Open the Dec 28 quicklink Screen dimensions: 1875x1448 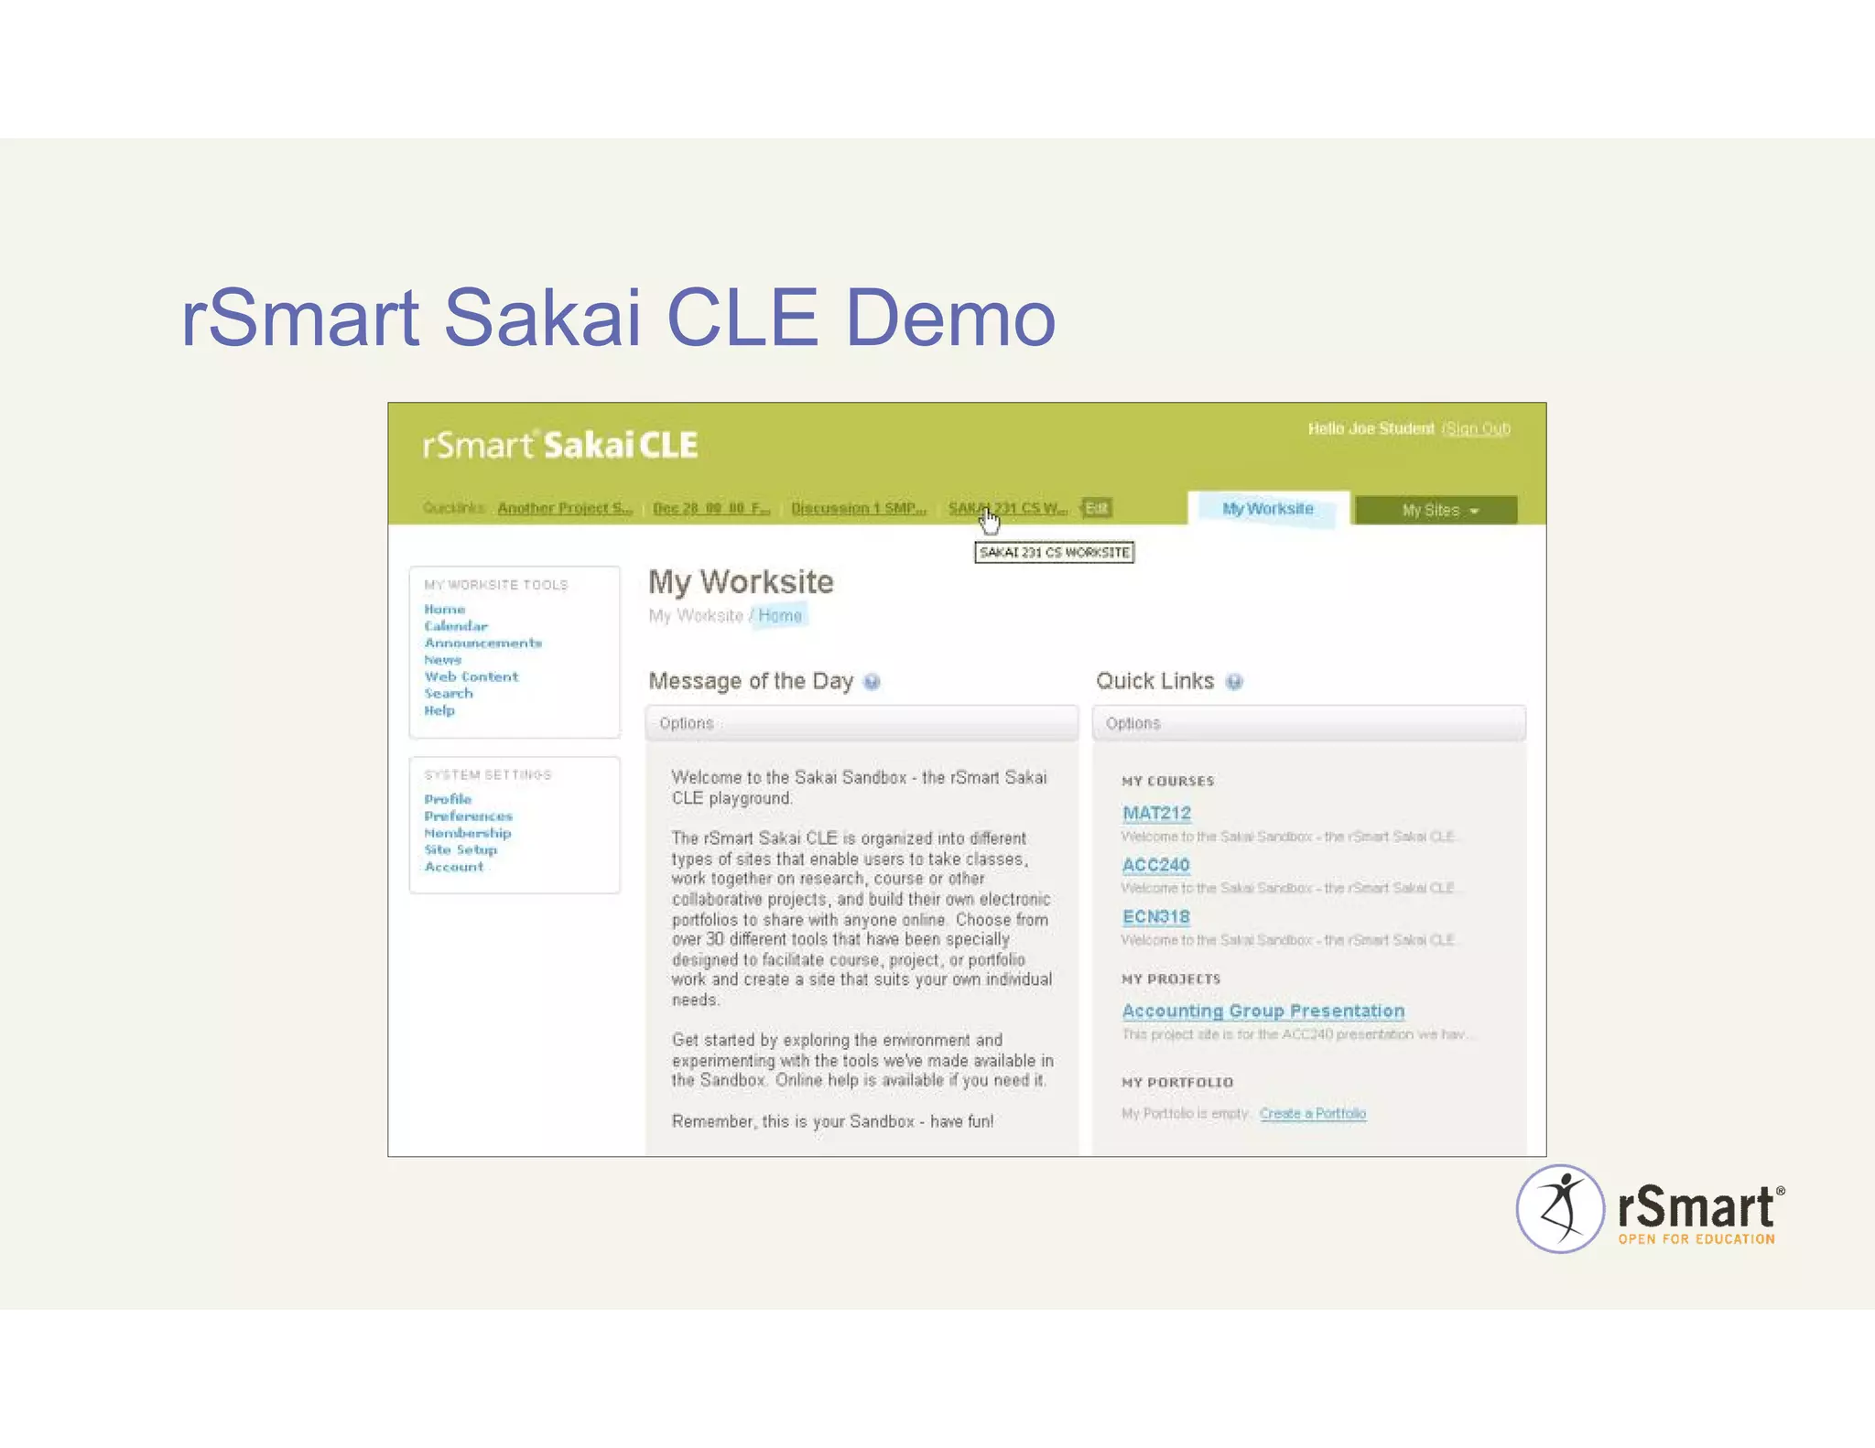711,508
